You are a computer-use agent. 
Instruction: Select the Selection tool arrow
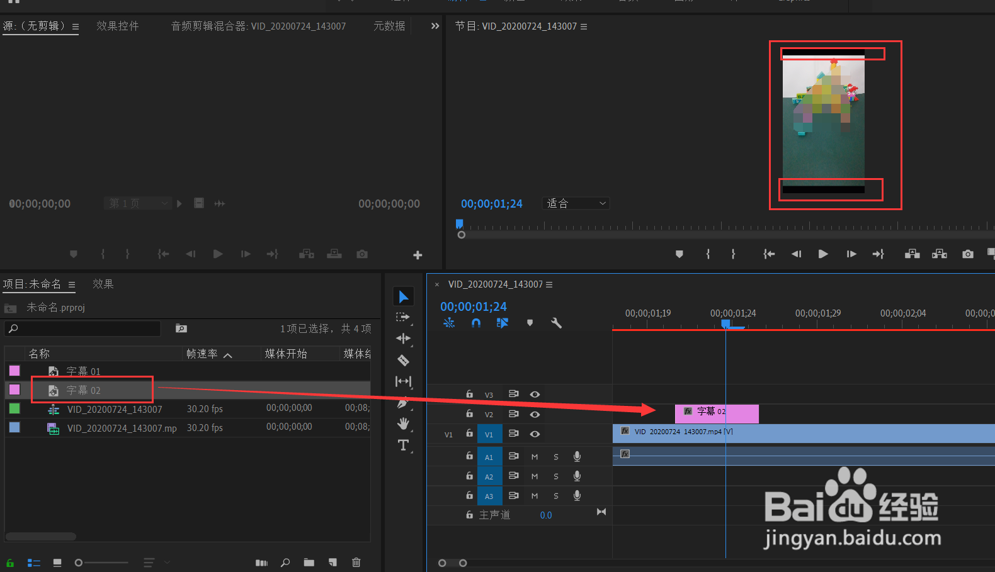[404, 296]
